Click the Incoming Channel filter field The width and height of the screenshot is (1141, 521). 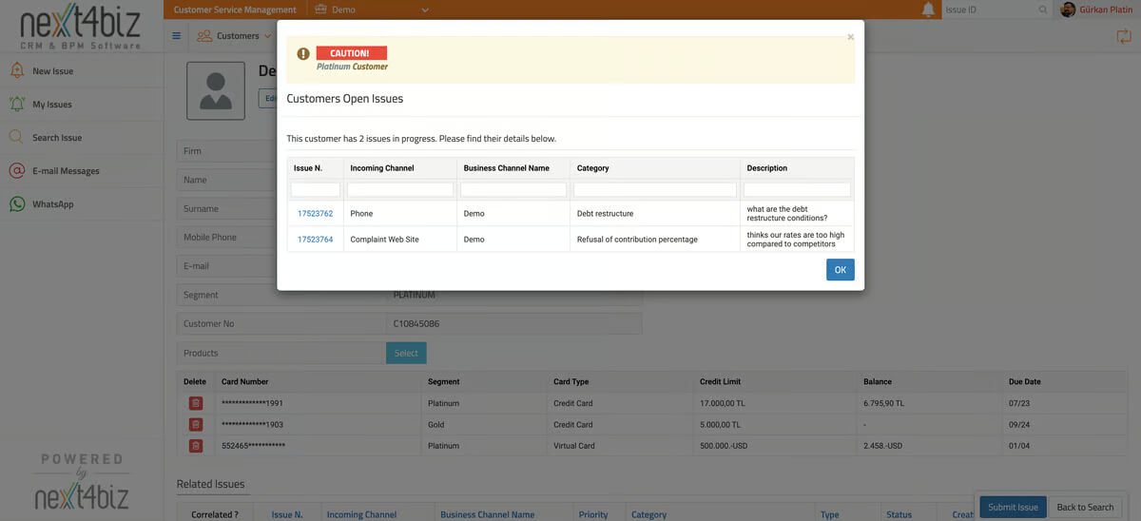[400, 190]
